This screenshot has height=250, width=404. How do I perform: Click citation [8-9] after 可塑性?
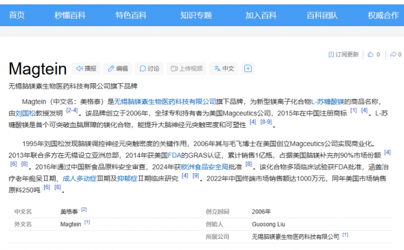266,122
